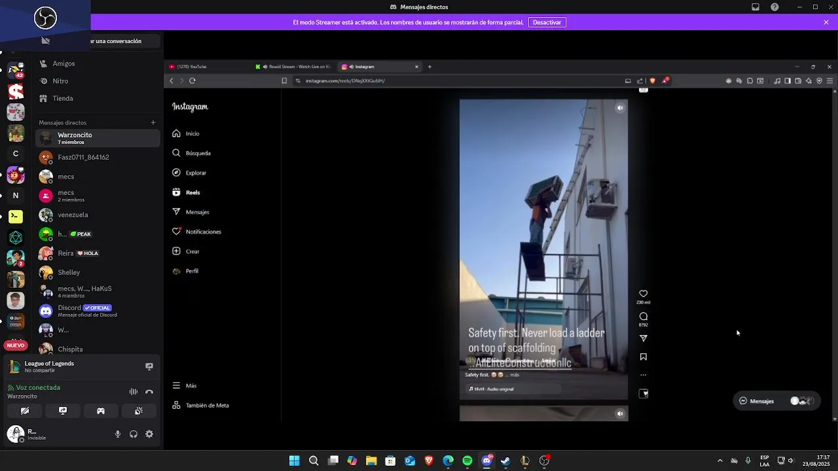The width and height of the screenshot is (838, 471).
Task: Reload the Instagram page
Action: (x=192, y=80)
